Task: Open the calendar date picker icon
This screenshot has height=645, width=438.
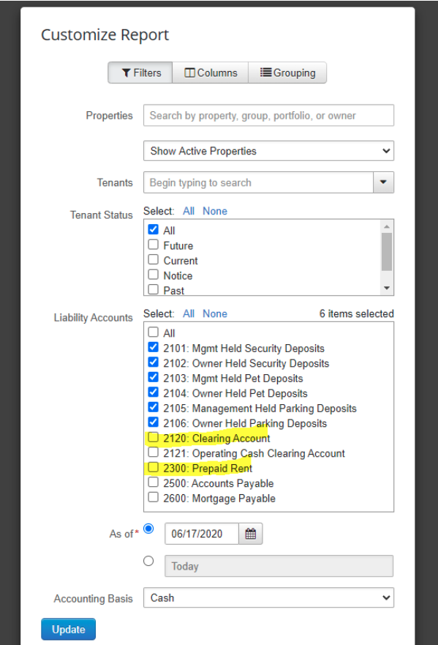Action: click(249, 533)
